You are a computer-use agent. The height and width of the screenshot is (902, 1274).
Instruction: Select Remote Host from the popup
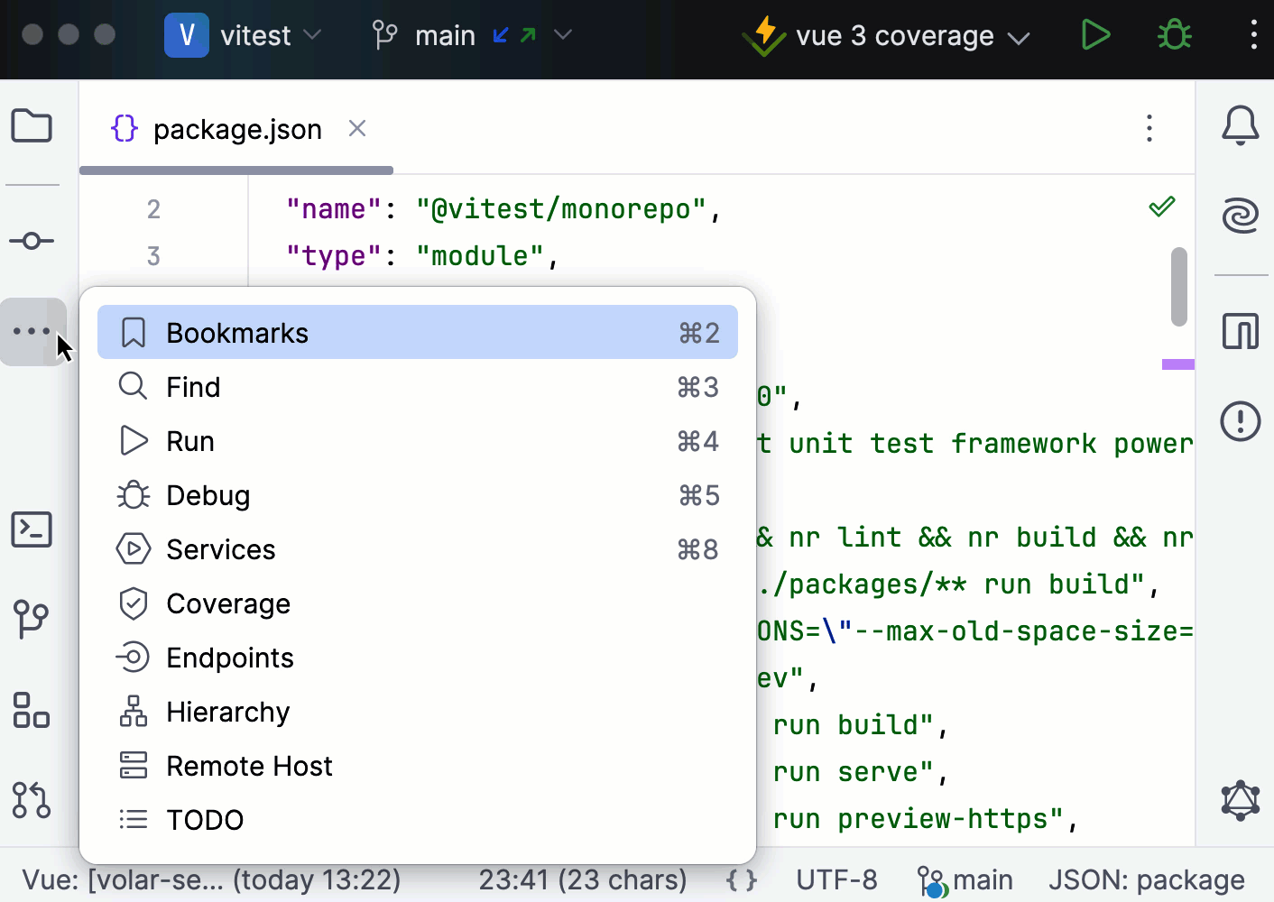coord(249,766)
